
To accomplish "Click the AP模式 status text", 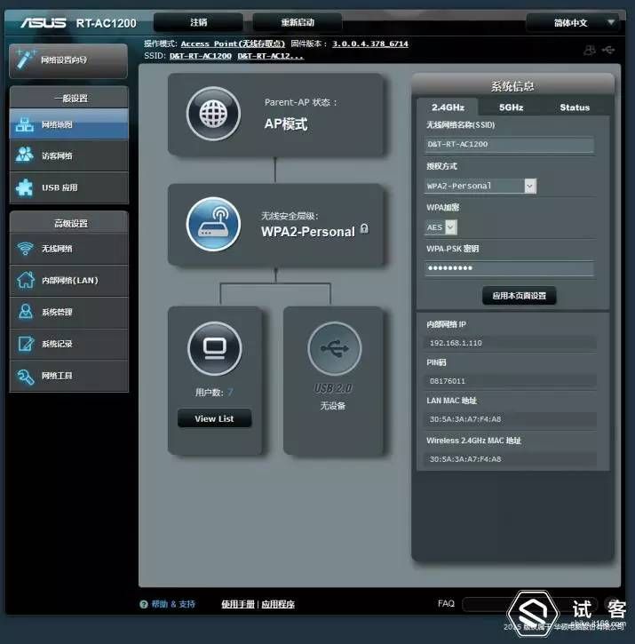I will 286,123.
